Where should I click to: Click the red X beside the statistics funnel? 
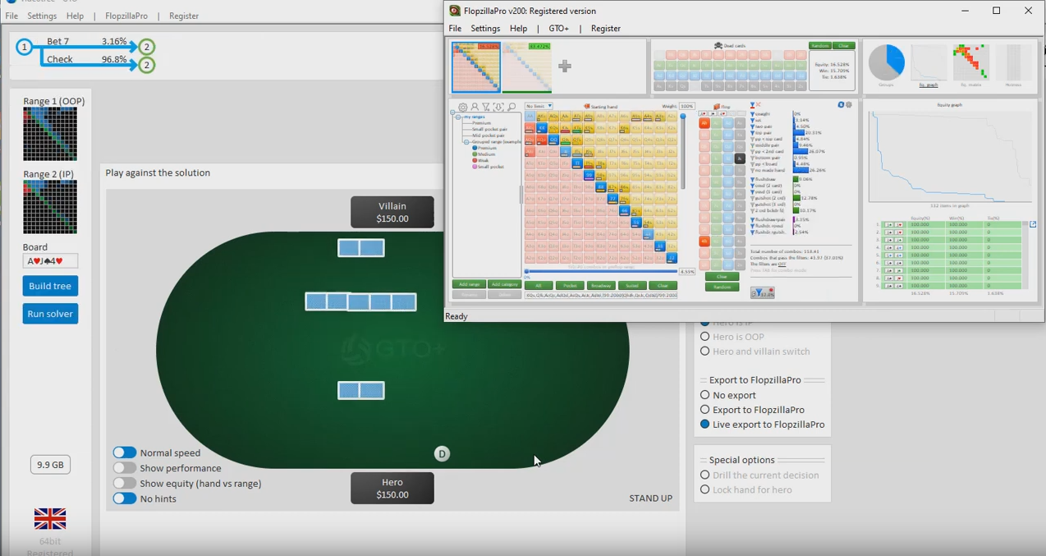[759, 106]
